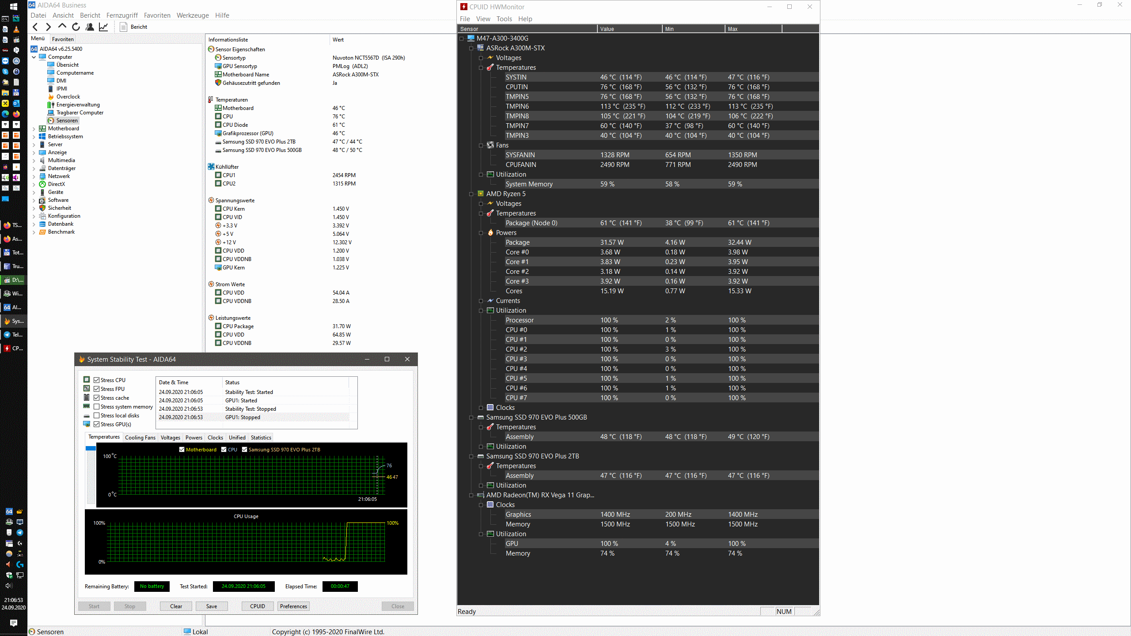The width and height of the screenshot is (1131, 636).
Task: Expand the Motherboard tree node
Action: [34, 129]
